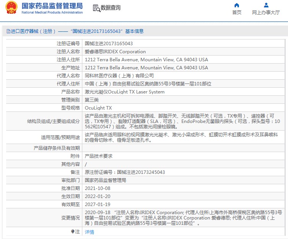Select model spec value OcuLight TX
Screen dimensions: 288x239
[x=98, y=108]
